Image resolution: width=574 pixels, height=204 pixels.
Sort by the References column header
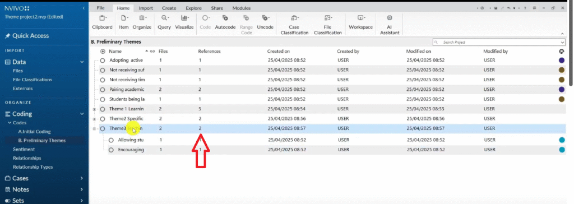click(x=210, y=52)
